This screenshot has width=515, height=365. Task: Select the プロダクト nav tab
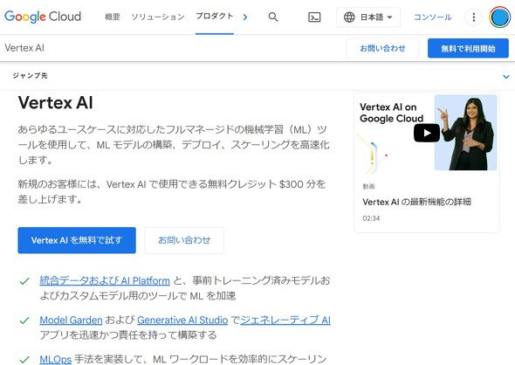(x=215, y=16)
